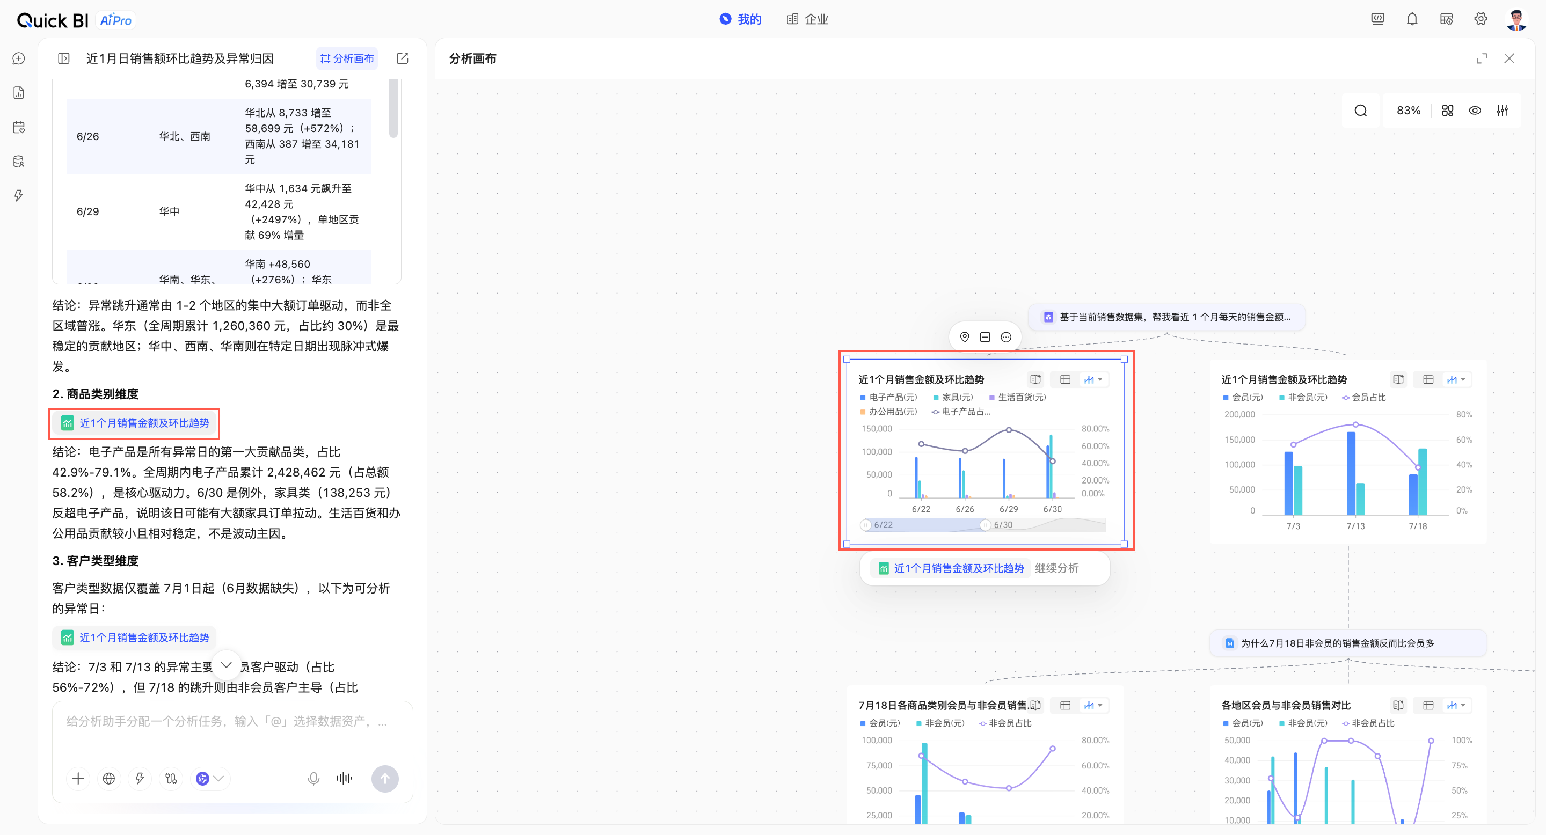Switch selected product-category chart to table view
The height and width of the screenshot is (835, 1546).
[x=1065, y=379]
